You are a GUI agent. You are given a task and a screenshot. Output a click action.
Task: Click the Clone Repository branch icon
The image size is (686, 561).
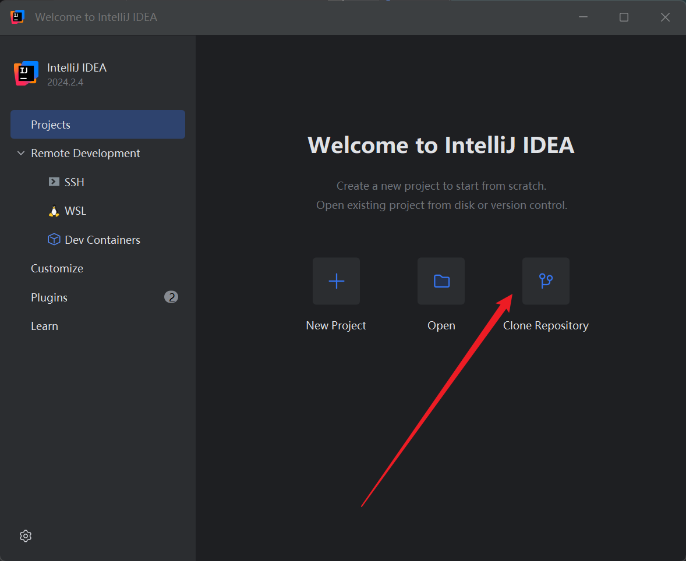(x=546, y=281)
